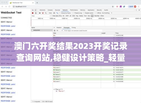Tick the Offline checkbox
Screen dimensions: 141x103
click(96, 13)
